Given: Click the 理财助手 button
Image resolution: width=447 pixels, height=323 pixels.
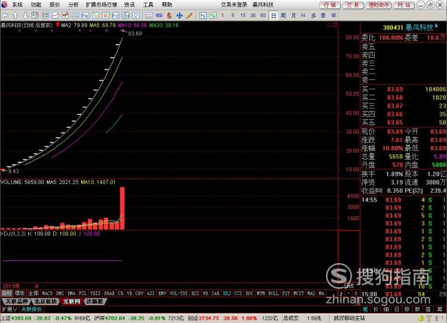Looking at the screenshot, I should [379, 5].
